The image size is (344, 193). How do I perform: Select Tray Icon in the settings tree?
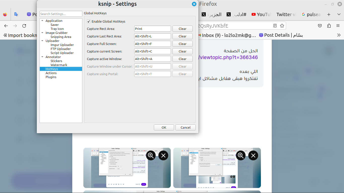pos(57,29)
